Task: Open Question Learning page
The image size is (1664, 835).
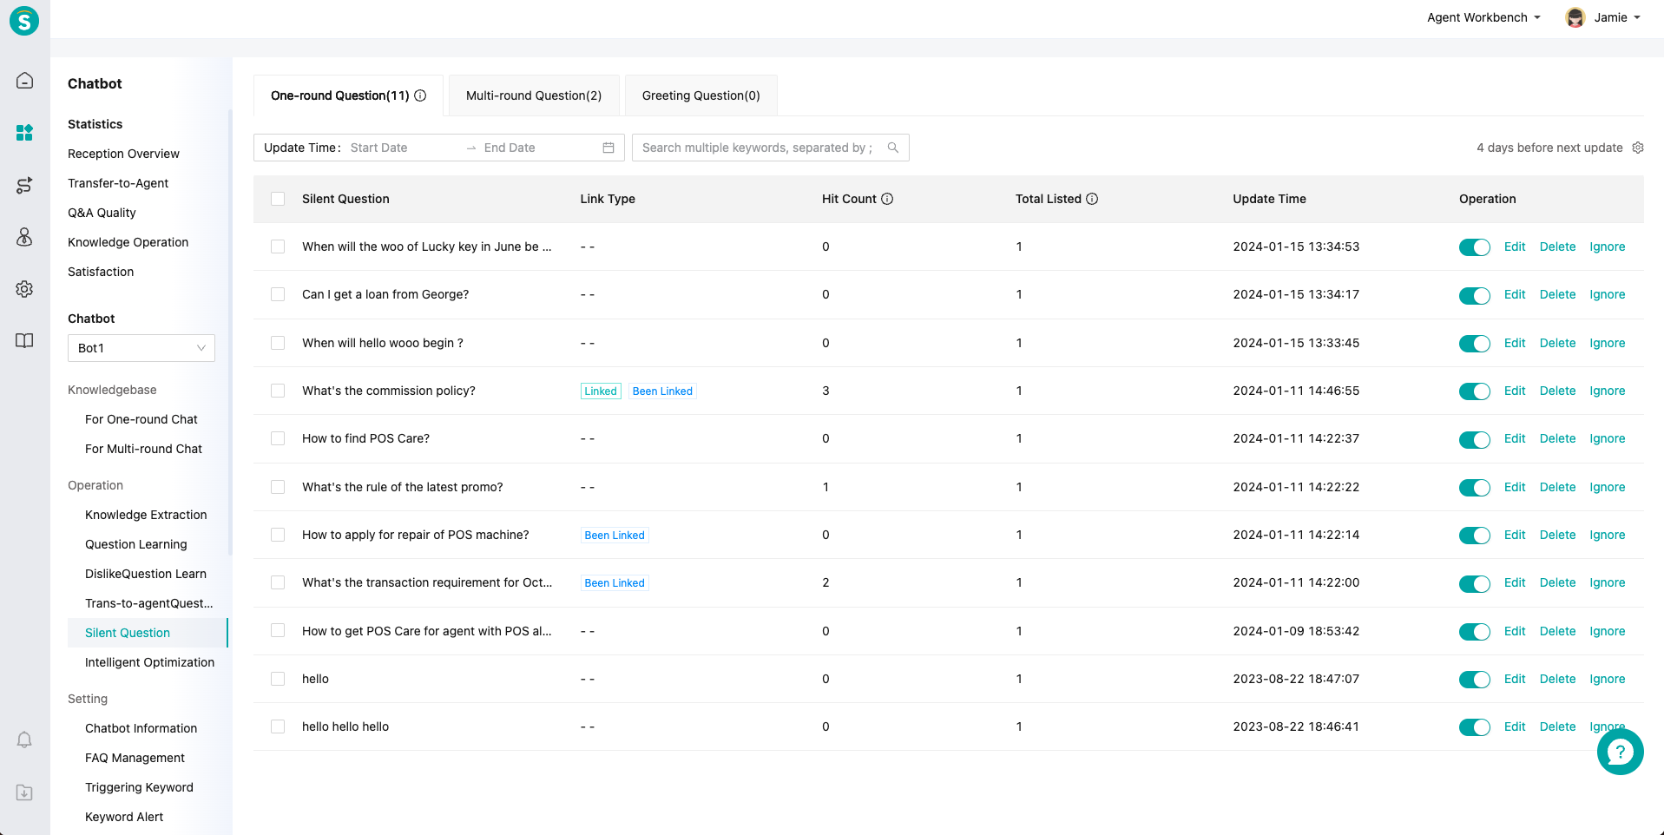Action: click(136, 544)
